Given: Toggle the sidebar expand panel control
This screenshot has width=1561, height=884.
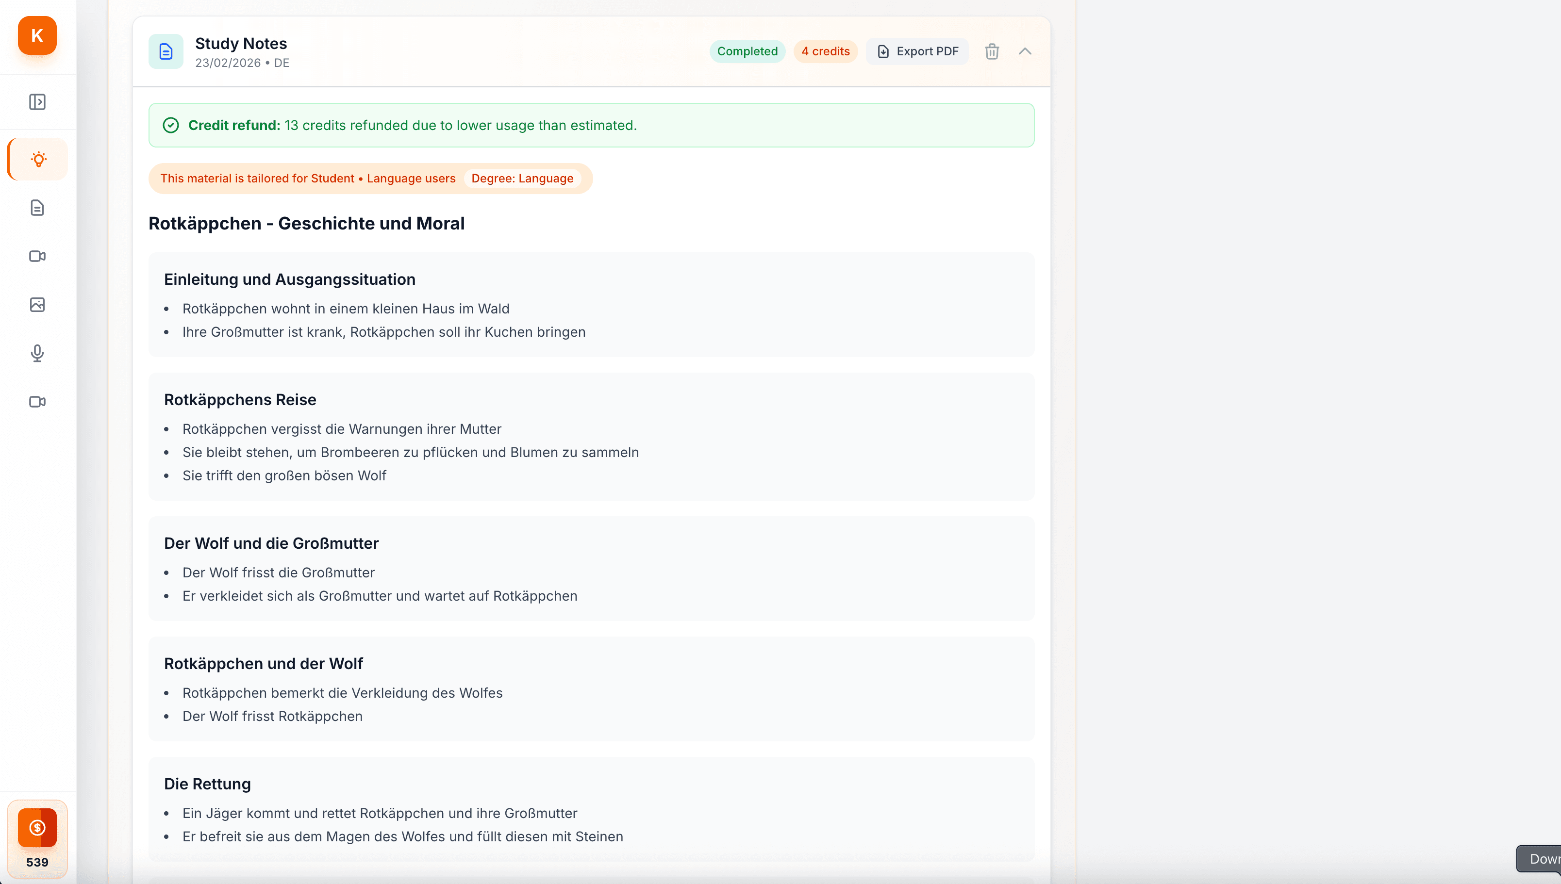Looking at the screenshot, I should pos(37,102).
